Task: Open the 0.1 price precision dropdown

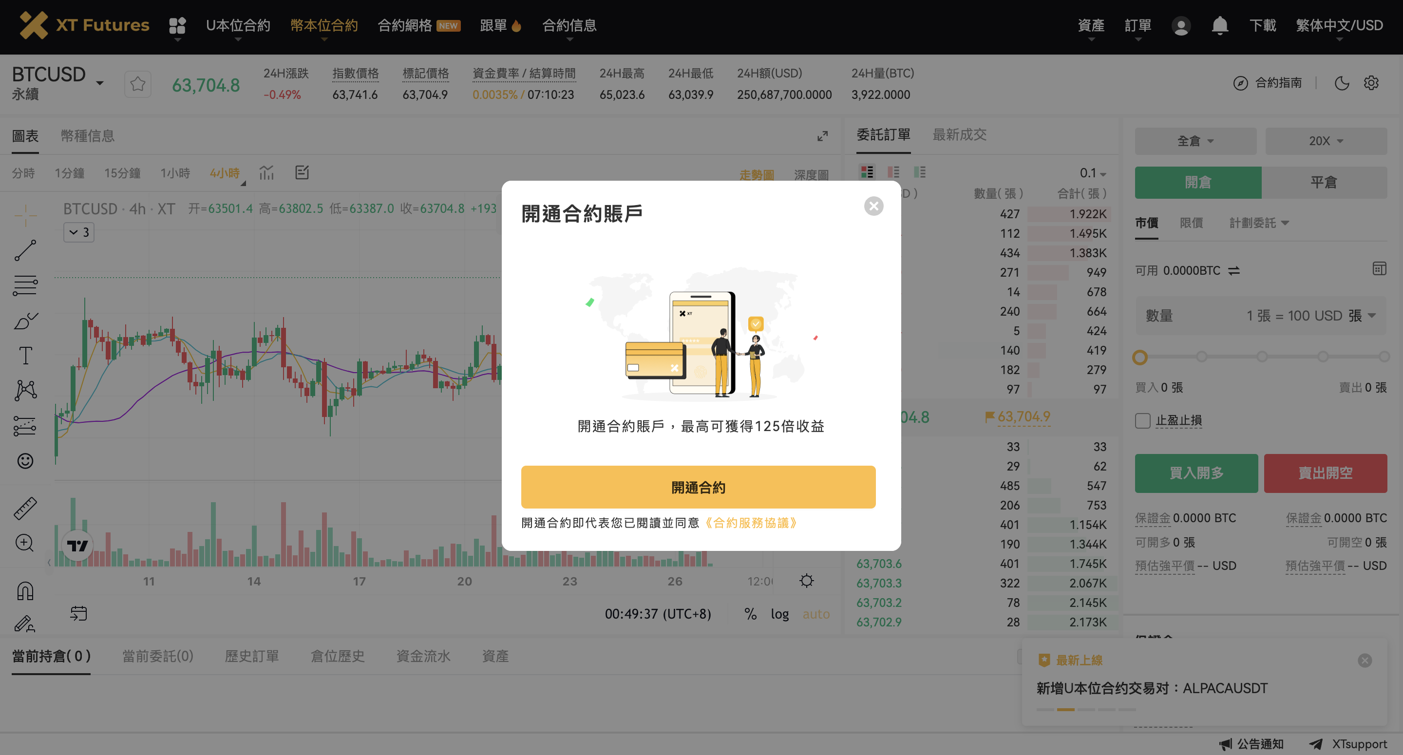Action: click(x=1093, y=173)
